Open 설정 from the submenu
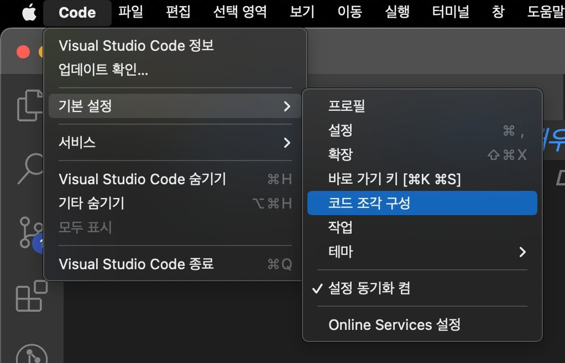 pyautogui.click(x=422, y=130)
